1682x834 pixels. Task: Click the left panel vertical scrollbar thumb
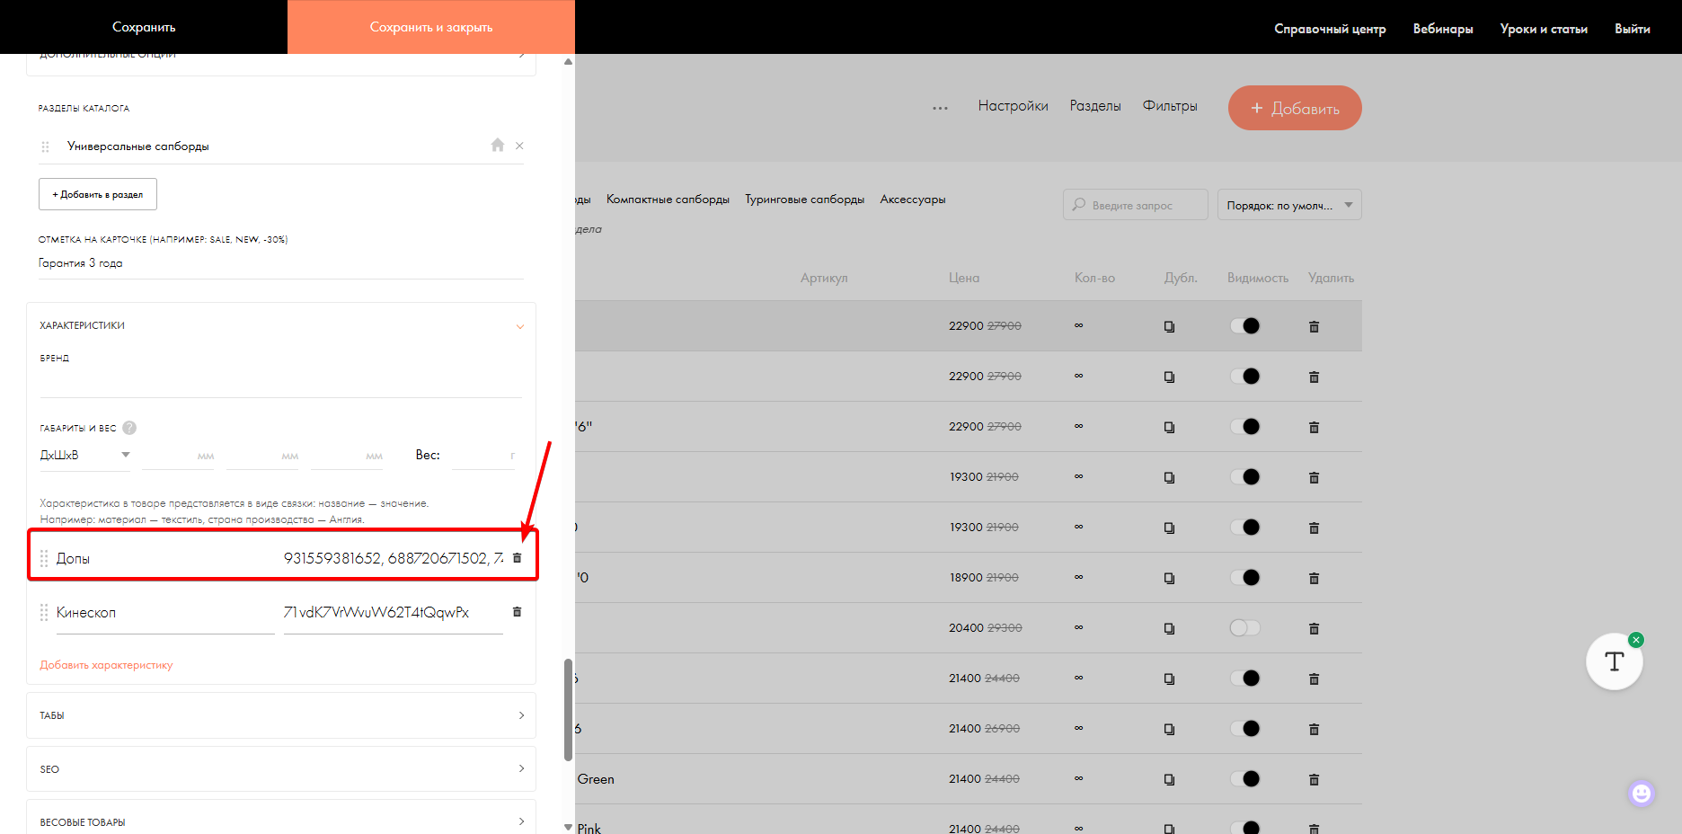(568, 710)
